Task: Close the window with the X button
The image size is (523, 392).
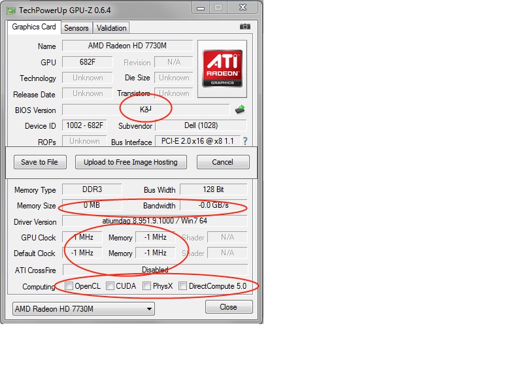Action: tap(243, 7)
